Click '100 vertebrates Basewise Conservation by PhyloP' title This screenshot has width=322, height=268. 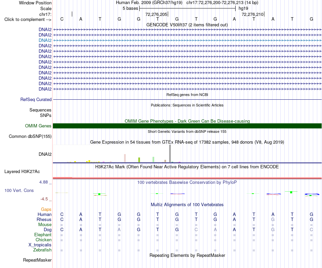point(187,182)
